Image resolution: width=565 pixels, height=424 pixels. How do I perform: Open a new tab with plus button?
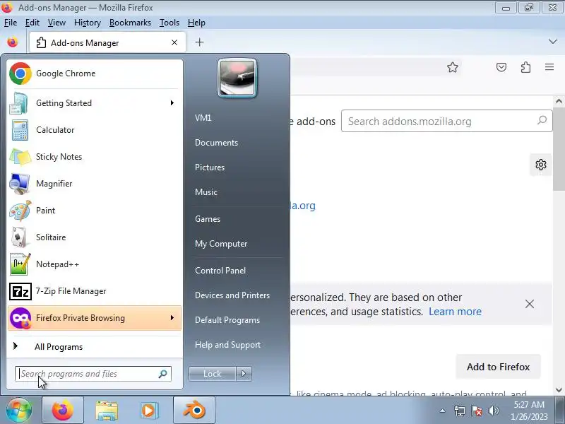click(199, 42)
